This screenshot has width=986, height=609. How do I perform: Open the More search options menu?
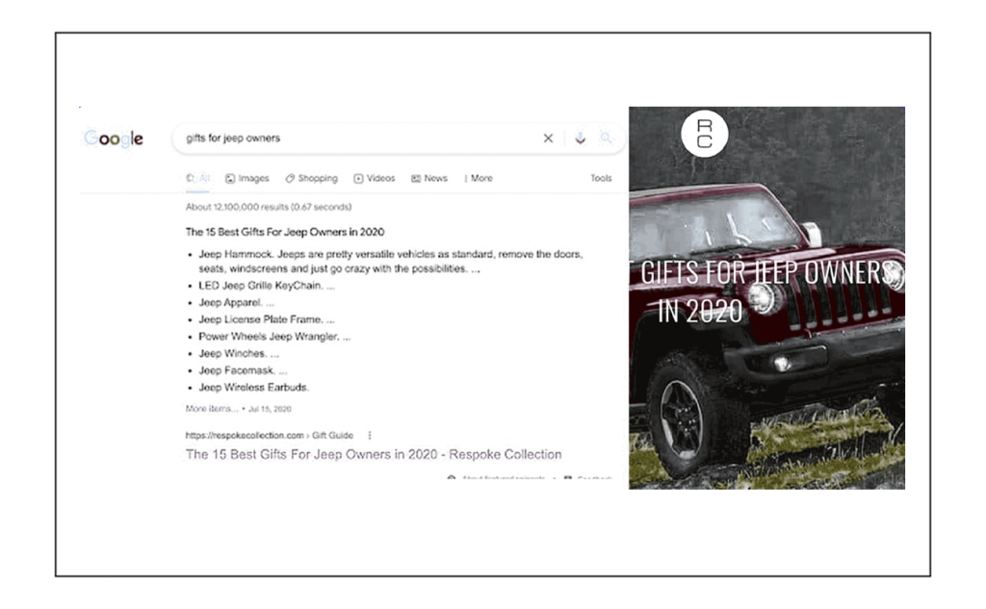(479, 179)
